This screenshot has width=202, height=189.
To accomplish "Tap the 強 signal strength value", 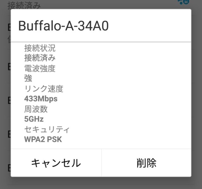I will (x=28, y=78).
